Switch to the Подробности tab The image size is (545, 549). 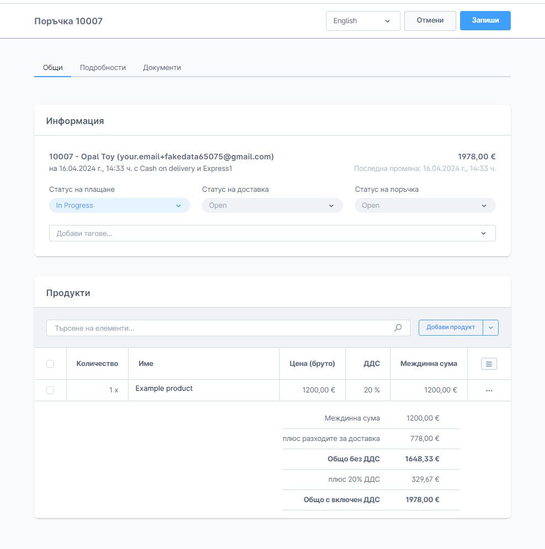point(103,68)
